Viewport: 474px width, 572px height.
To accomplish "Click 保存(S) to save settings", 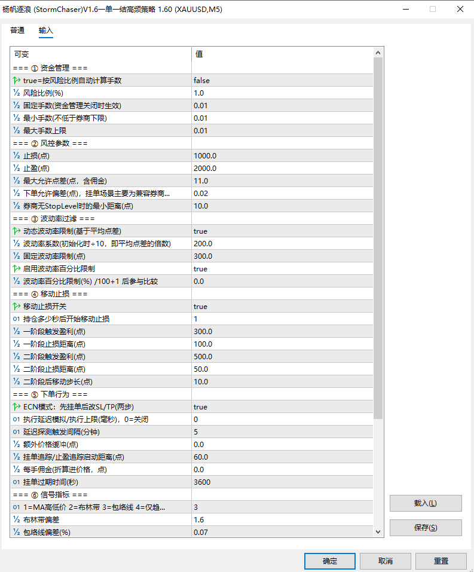I will click(x=426, y=528).
